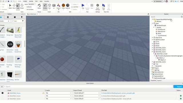Switch to the VIEW ribbon tab
Image resolution: width=183 pixels, height=103 pixels.
(41, 1)
